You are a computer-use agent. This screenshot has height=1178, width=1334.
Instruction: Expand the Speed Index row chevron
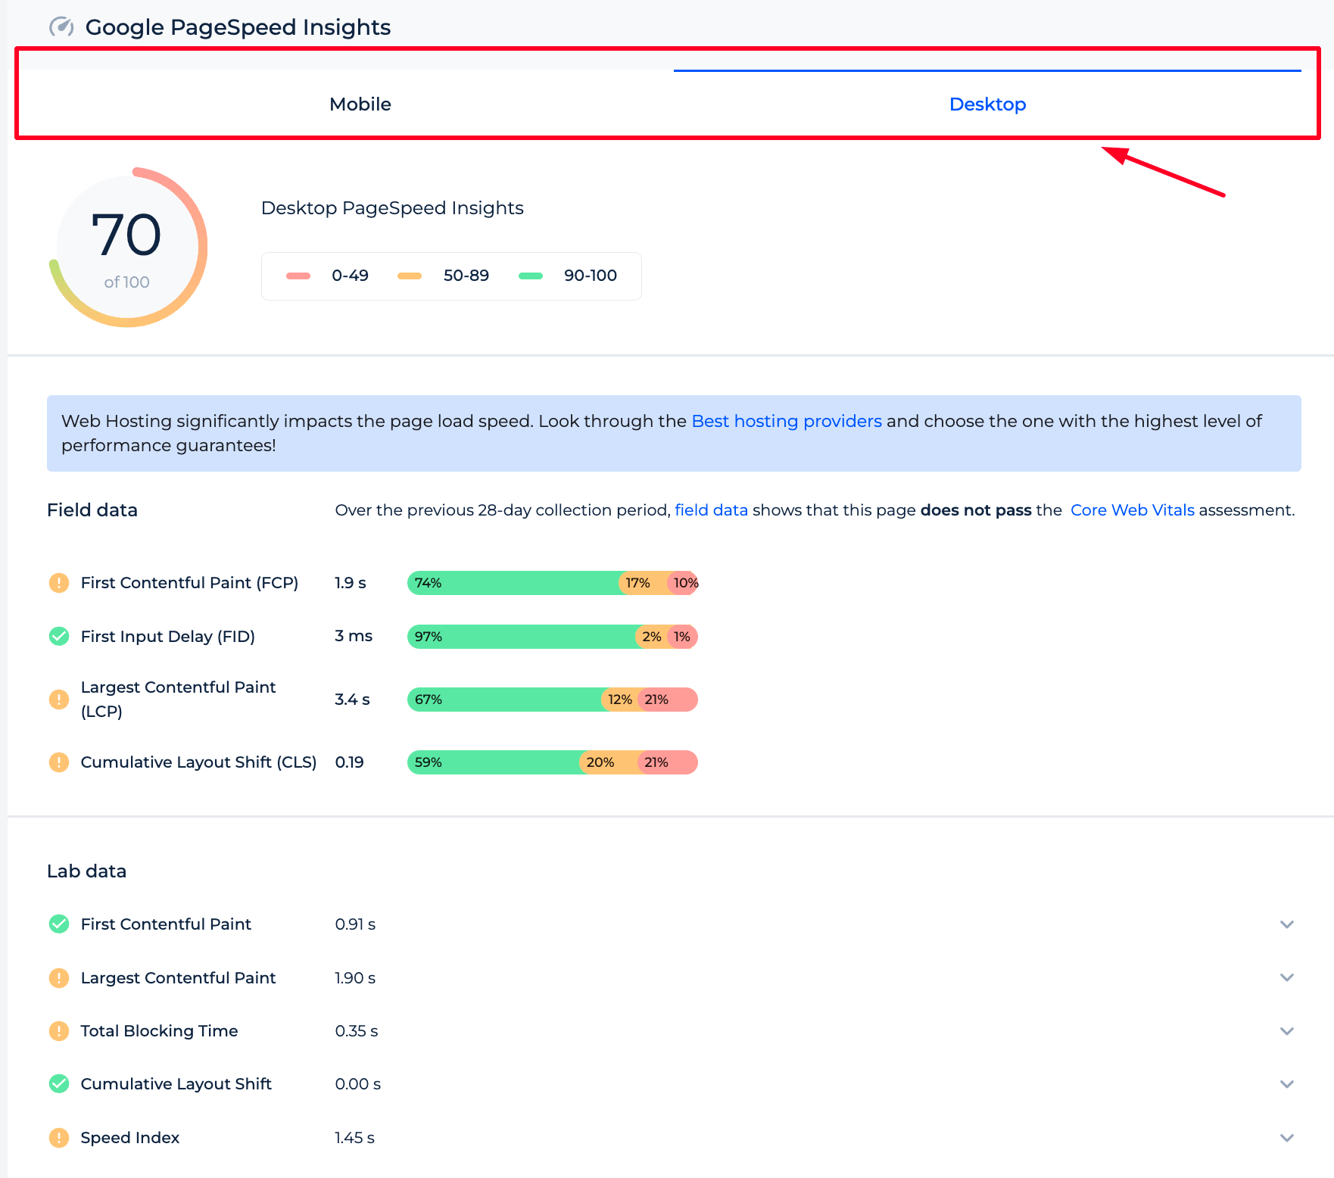tap(1287, 1138)
